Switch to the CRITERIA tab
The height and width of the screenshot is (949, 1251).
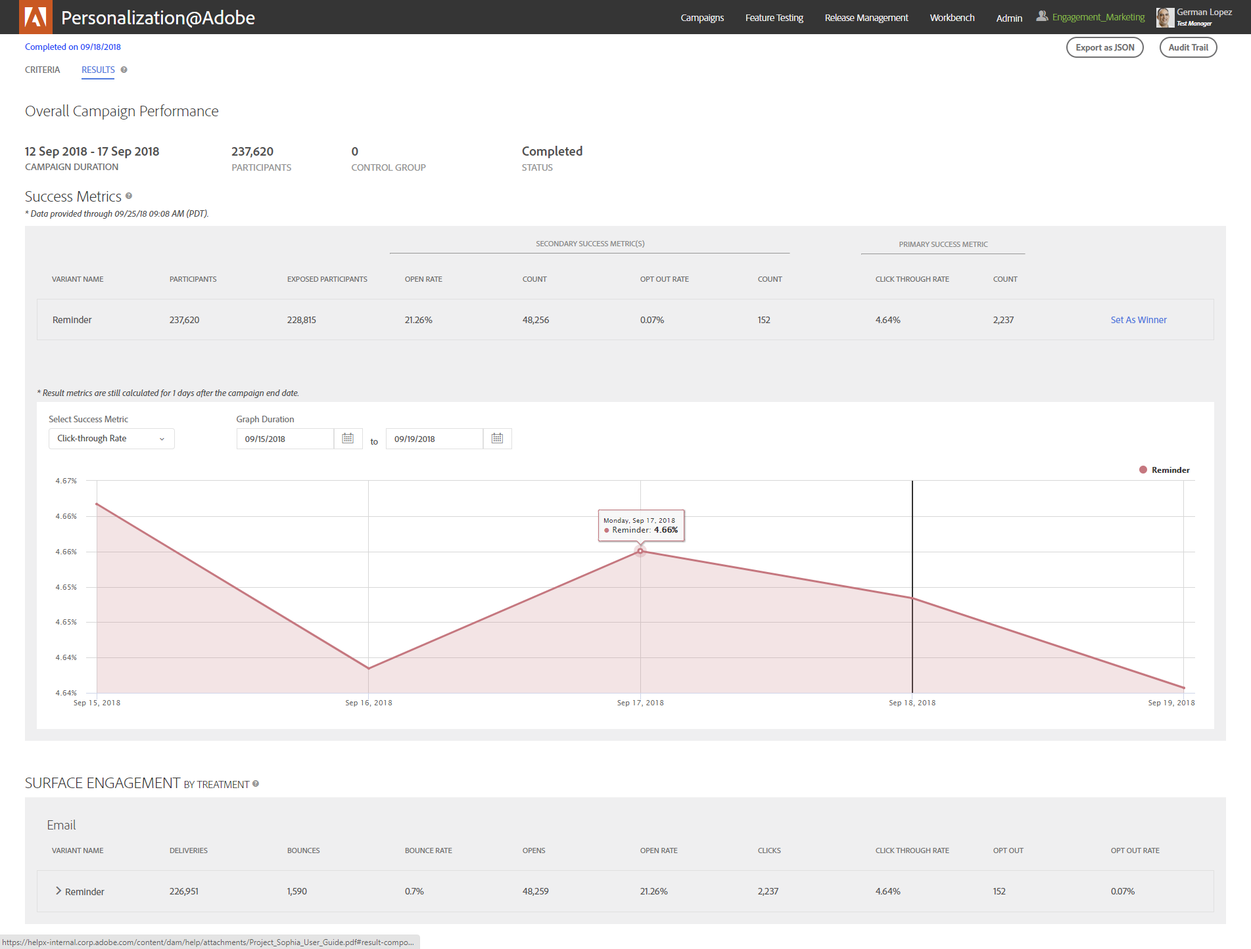(x=42, y=70)
